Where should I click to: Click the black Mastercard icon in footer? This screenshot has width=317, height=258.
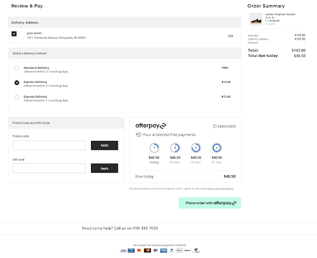[x=147, y=251]
